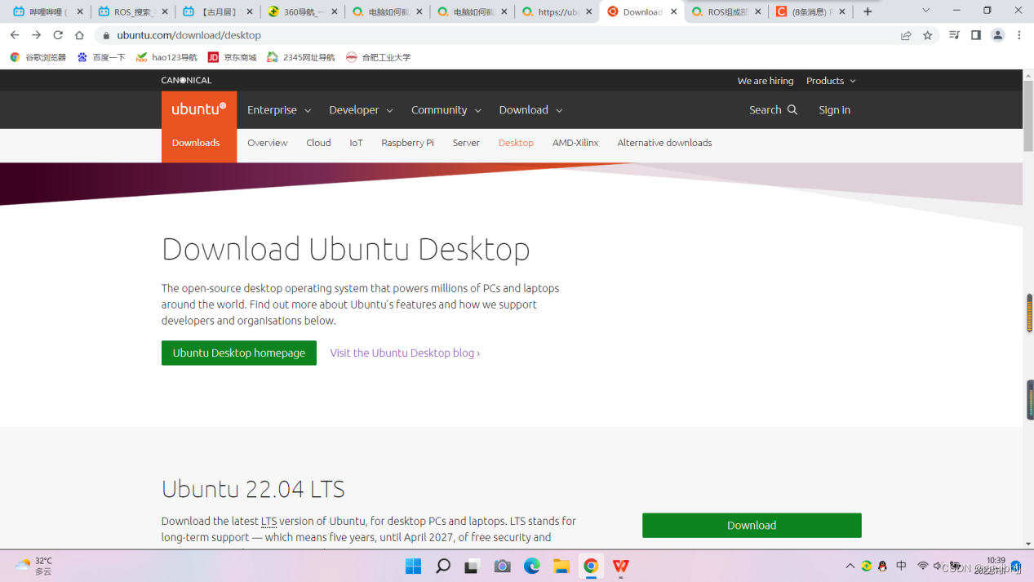
Task: Launch the camera app from taskbar
Action: click(x=502, y=566)
